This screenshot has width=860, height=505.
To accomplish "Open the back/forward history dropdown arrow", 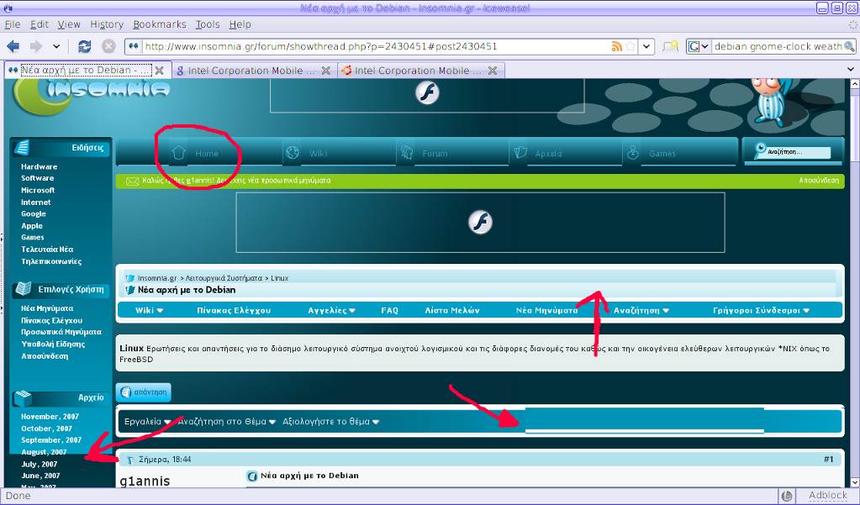I will click(x=56, y=46).
